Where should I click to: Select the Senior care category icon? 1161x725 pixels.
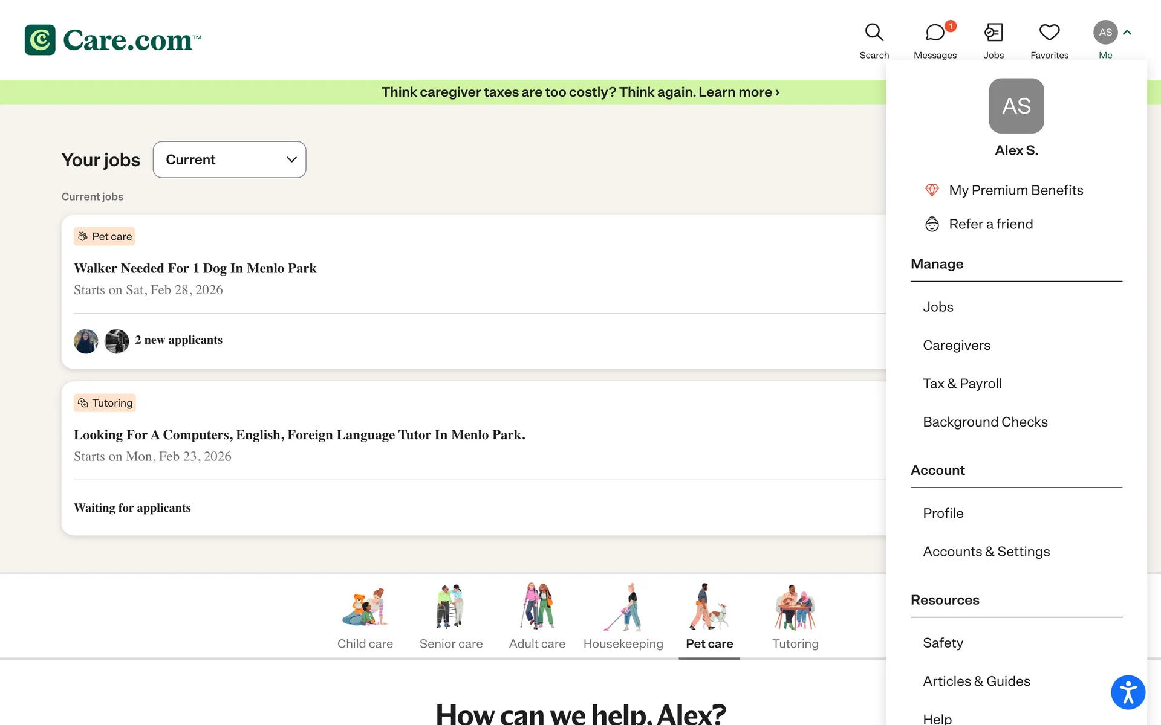[450, 607]
